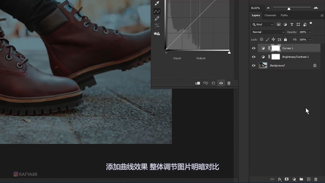This screenshot has width=325, height=183.
Task: Add a layer style fx icon
Action: click(x=279, y=179)
